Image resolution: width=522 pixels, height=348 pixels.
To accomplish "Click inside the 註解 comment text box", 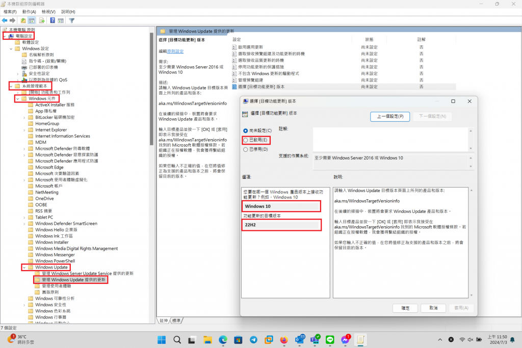I will tap(390, 140).
